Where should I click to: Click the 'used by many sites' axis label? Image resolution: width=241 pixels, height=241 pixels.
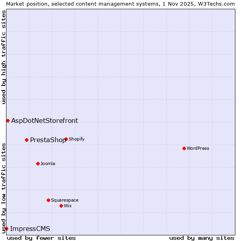(x=202, y=238)
